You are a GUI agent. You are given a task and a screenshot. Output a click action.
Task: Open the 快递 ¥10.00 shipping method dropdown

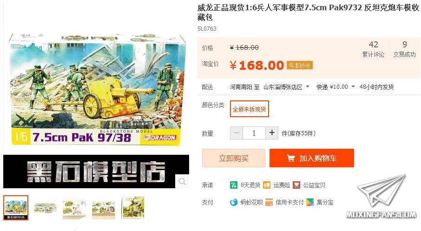pos(335,87)
